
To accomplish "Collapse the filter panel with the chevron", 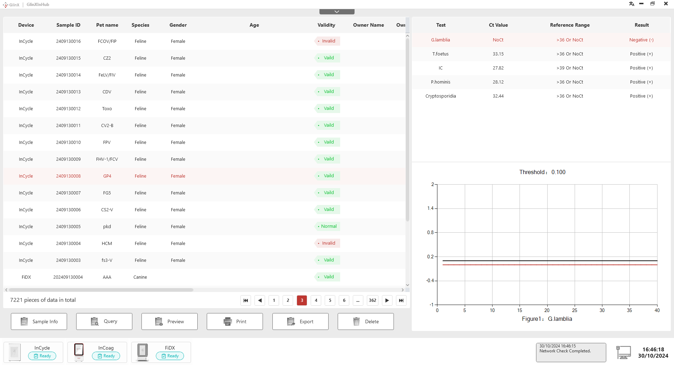I will 337,11.
